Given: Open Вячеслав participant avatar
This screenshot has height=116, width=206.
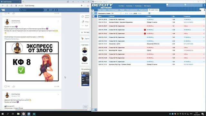Looking at the screenshot, I should point(85,59).
